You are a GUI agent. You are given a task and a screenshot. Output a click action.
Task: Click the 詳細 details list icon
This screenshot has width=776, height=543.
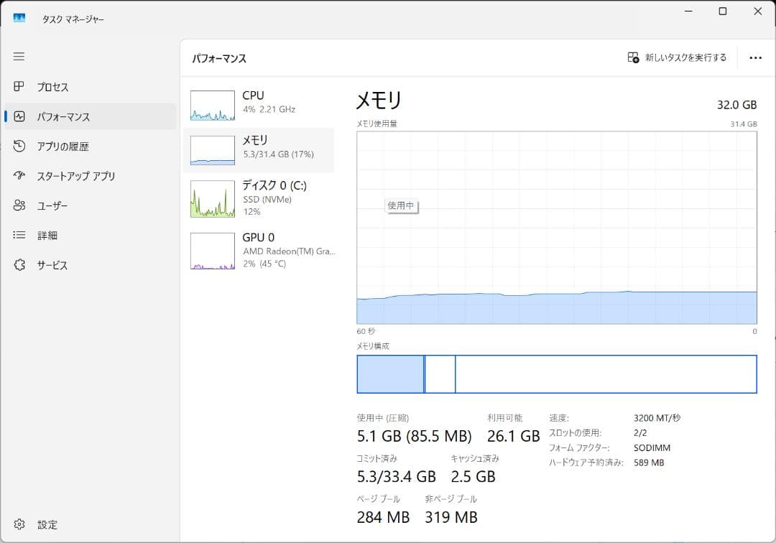pyautogui.click(x=19, y=236)
